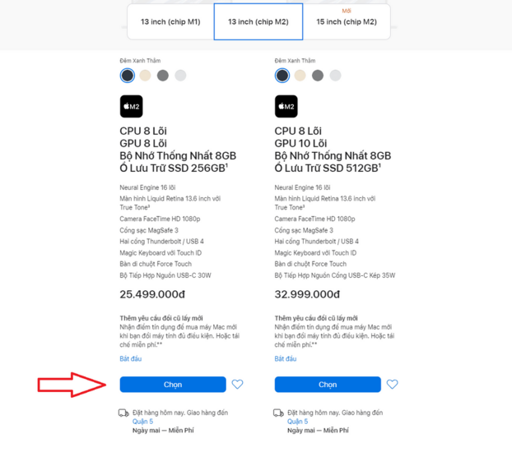Click the Bắt đầu link under the 512GB model
Image resolution: width=512 pixels, height=452 pixels.
(285, 359)
